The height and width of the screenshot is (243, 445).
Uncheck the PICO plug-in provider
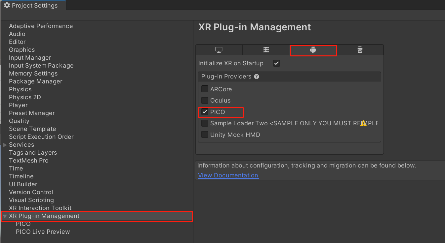205,112
